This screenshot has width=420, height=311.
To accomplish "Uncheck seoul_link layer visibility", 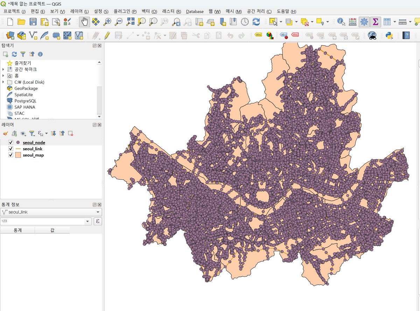I will (x=10, y=149).
